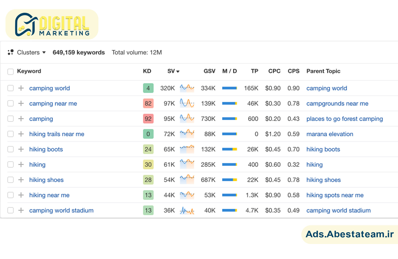Check the hiking boots row checkbox
The height and width of the screenshot is (259, 398).
[11, 149]
